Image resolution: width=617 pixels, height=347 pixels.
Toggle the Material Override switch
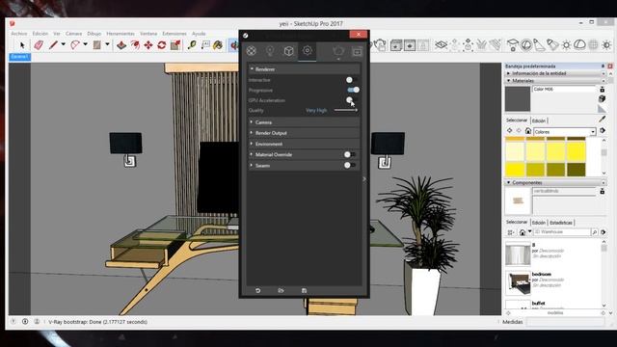(x=350, y=154)
